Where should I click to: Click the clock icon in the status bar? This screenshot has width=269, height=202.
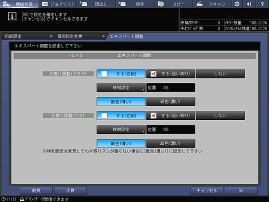[x=3, y=199]
